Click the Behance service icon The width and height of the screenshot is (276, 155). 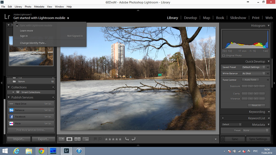point(11,110)
